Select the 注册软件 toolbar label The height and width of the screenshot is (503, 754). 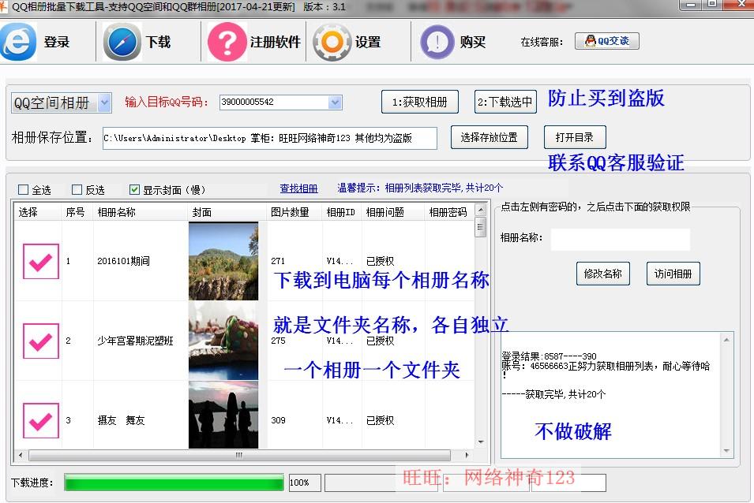(x=275, y=43)
